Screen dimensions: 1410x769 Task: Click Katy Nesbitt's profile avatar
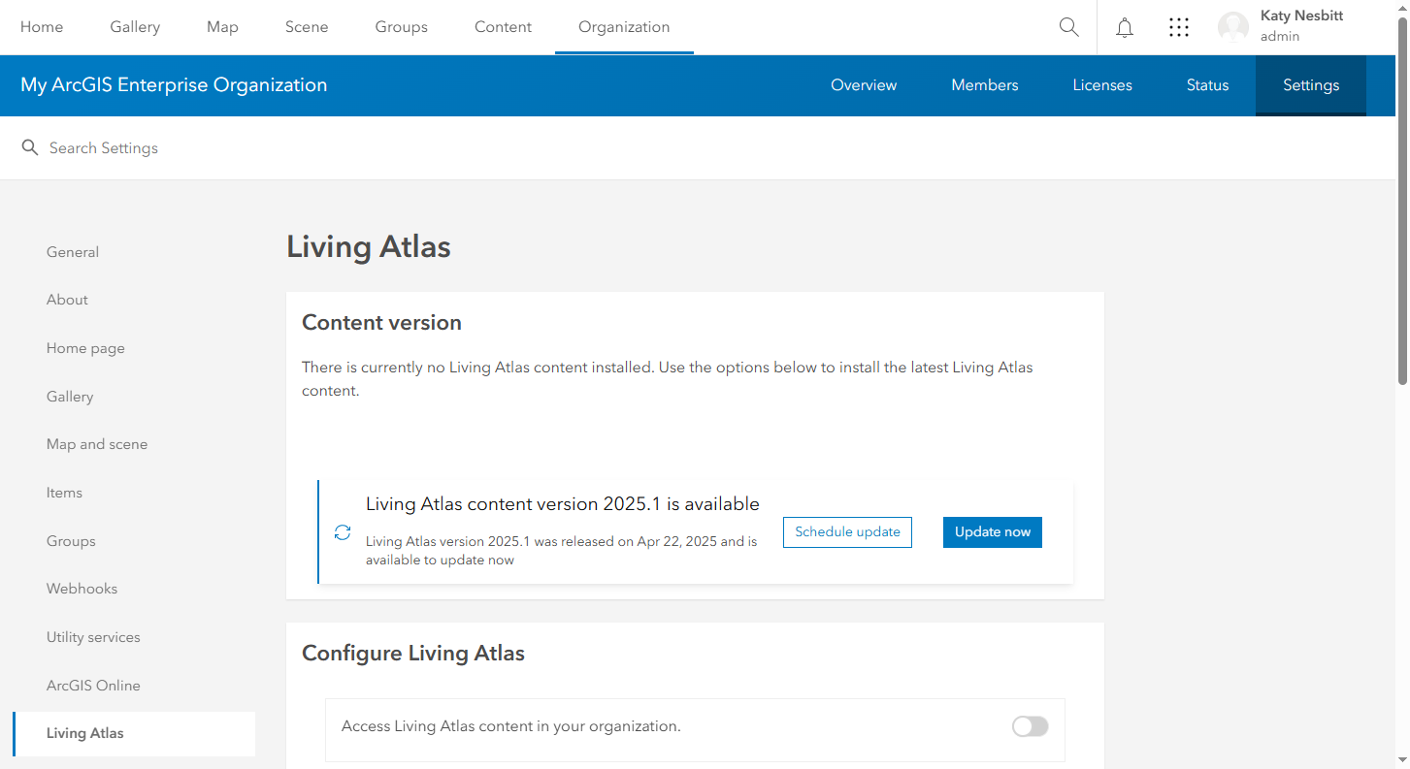[1232, 27]
